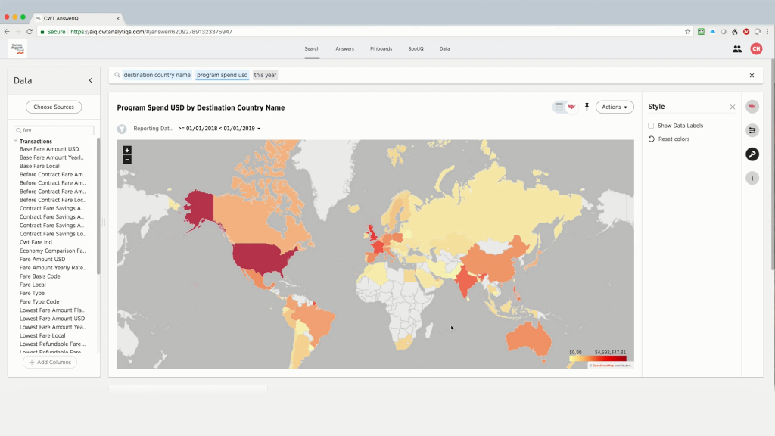Switch to table view in the view toggle

point(559,107)
